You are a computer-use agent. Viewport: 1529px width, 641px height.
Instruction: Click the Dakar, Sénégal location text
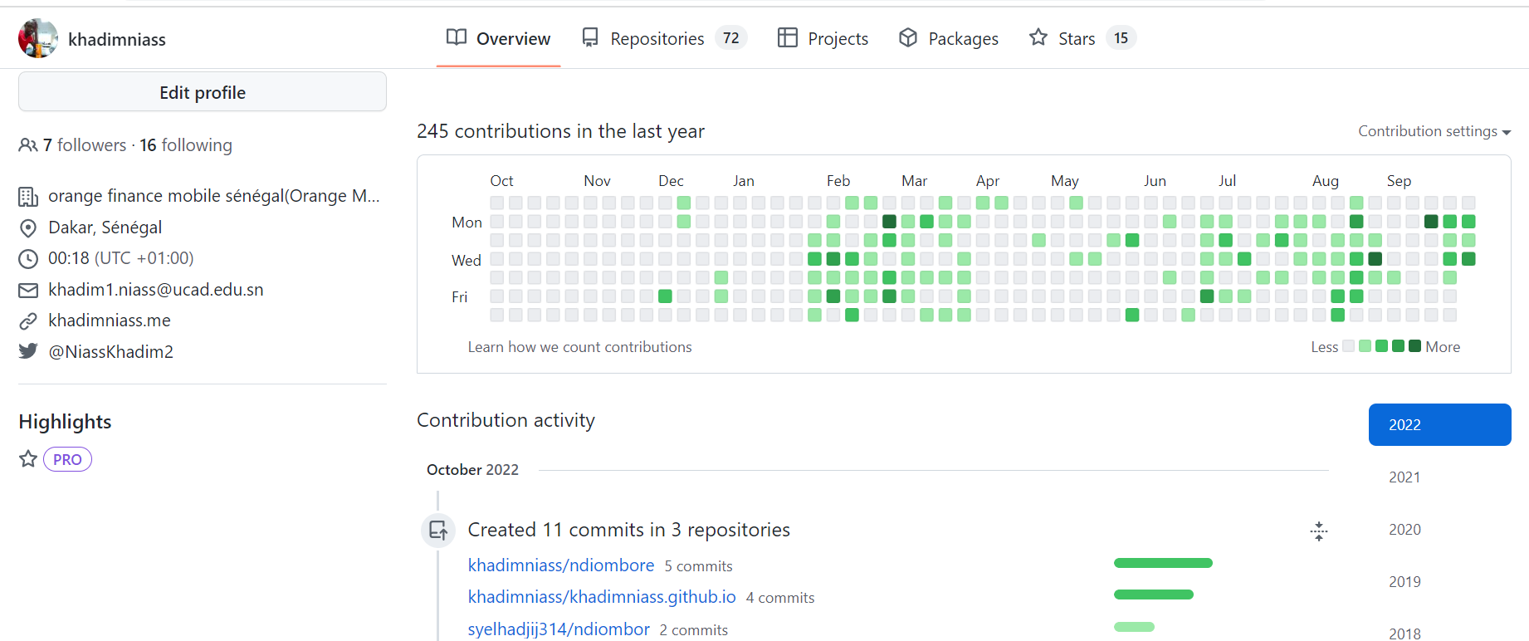[x=105, y=228]
